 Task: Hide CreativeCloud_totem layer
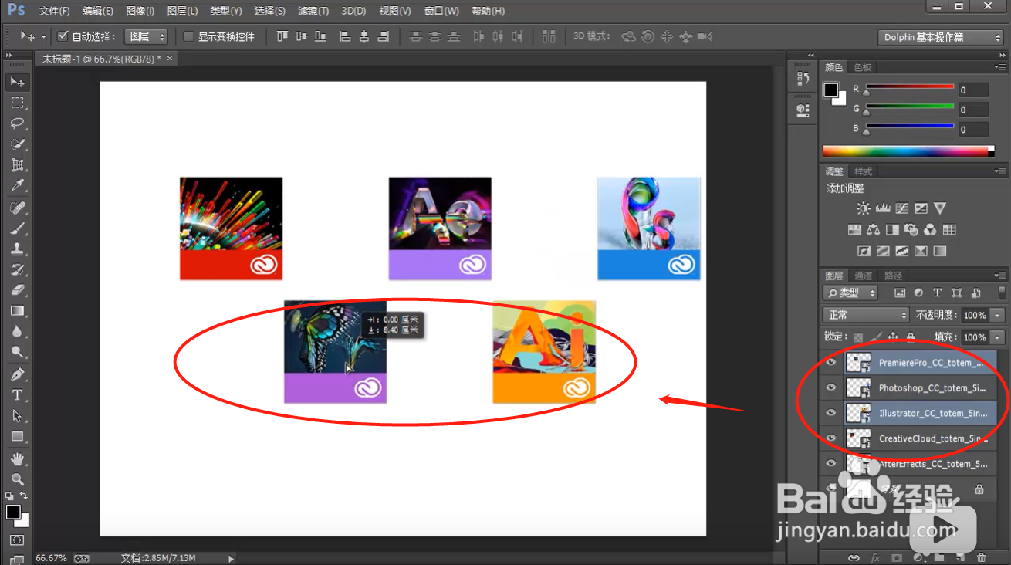831,438
